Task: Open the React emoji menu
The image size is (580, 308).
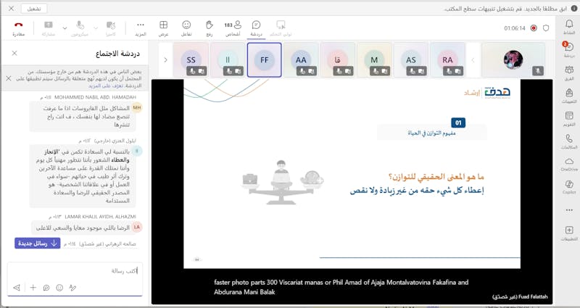Action: [x=186, y=28]
